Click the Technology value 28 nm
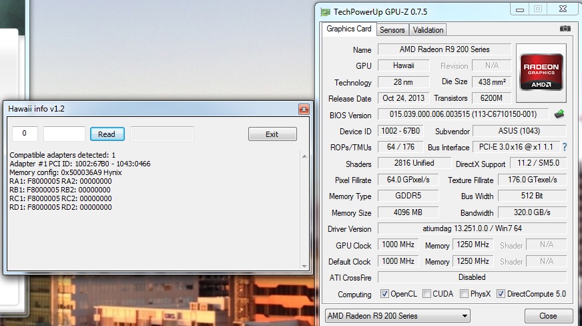582x326 pixels. 404,82
